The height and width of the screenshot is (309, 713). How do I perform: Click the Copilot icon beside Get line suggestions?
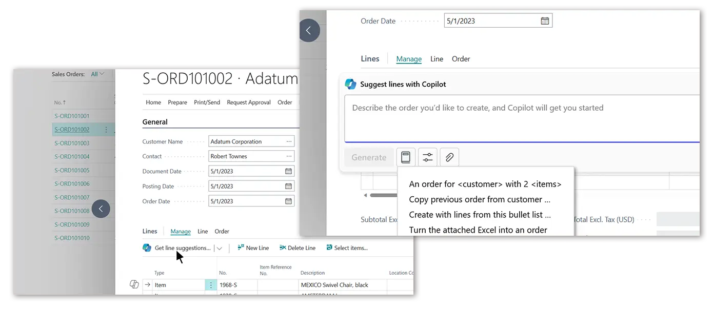coord(147,248)
